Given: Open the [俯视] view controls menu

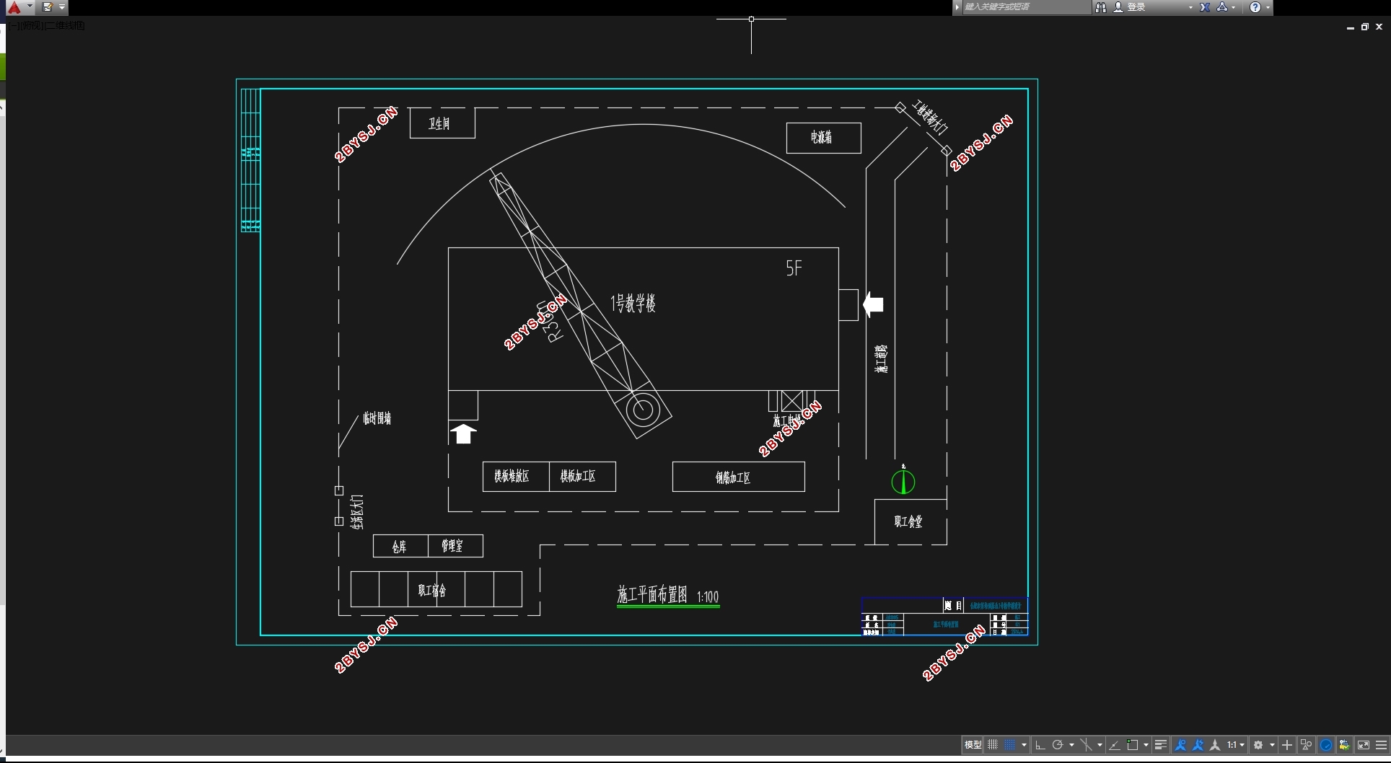Looking at the screenshot, I should 32,25.
